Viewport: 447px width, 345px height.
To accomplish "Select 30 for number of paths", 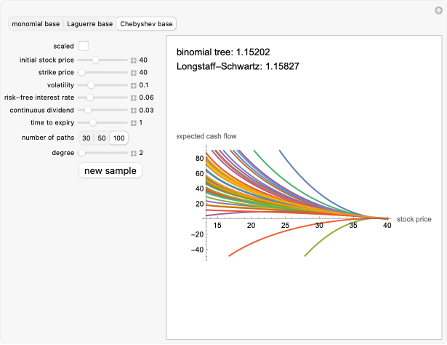I will 86,138.
